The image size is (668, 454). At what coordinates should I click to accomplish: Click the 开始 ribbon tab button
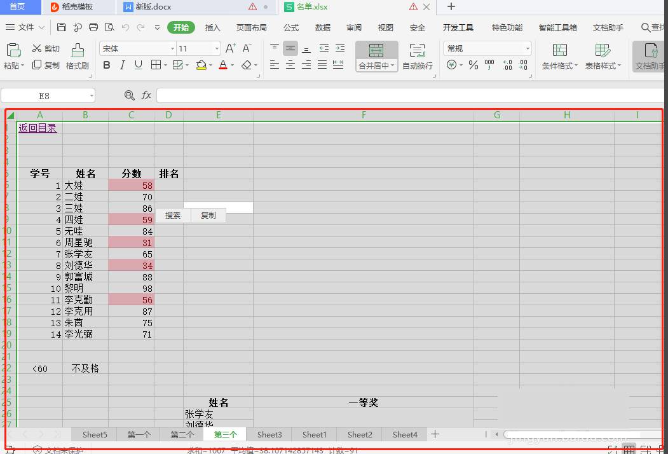(x=181, y=27)
